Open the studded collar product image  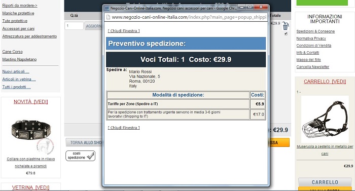pyautogui.click(x=31, y=130)
